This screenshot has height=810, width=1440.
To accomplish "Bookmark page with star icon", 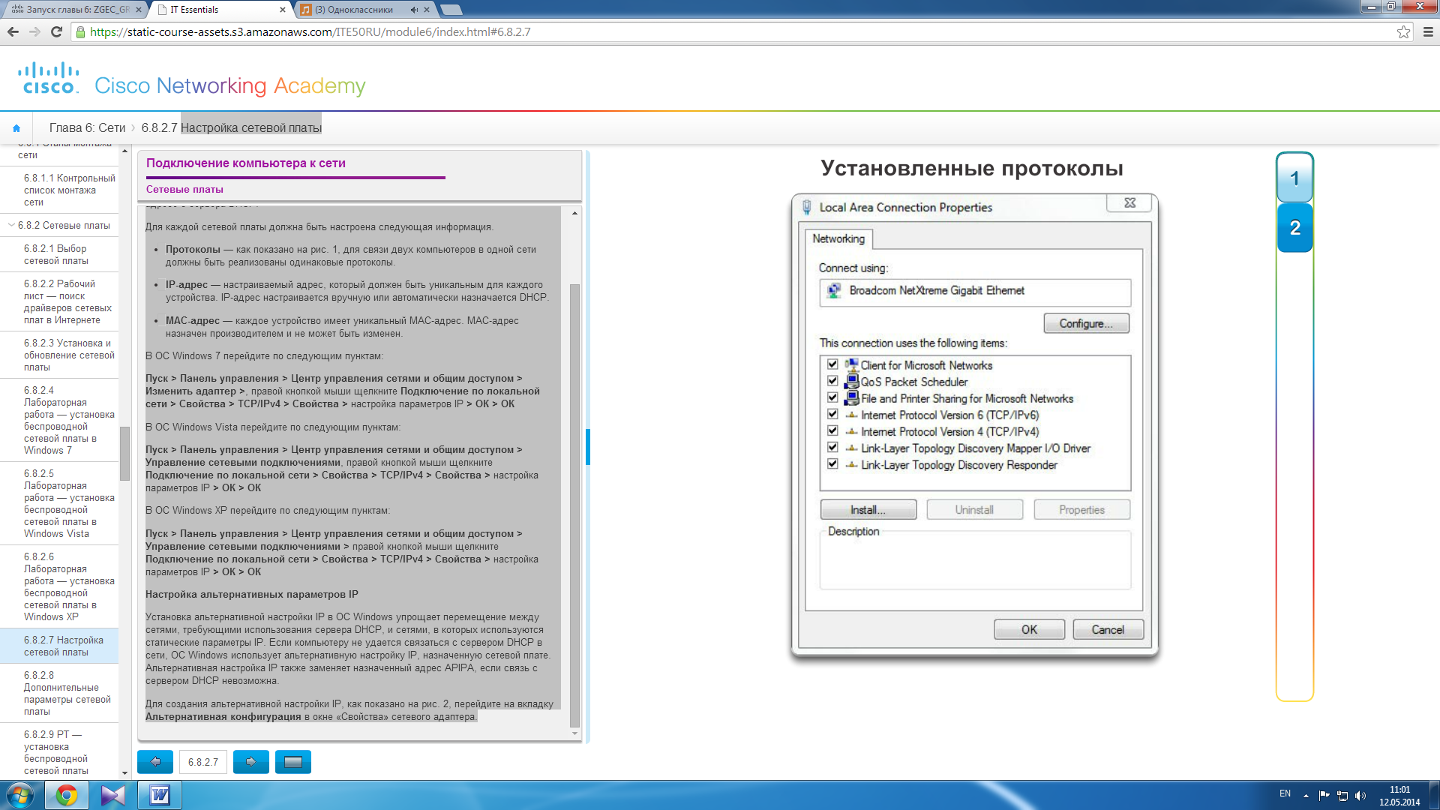I will pos(1403,32).
